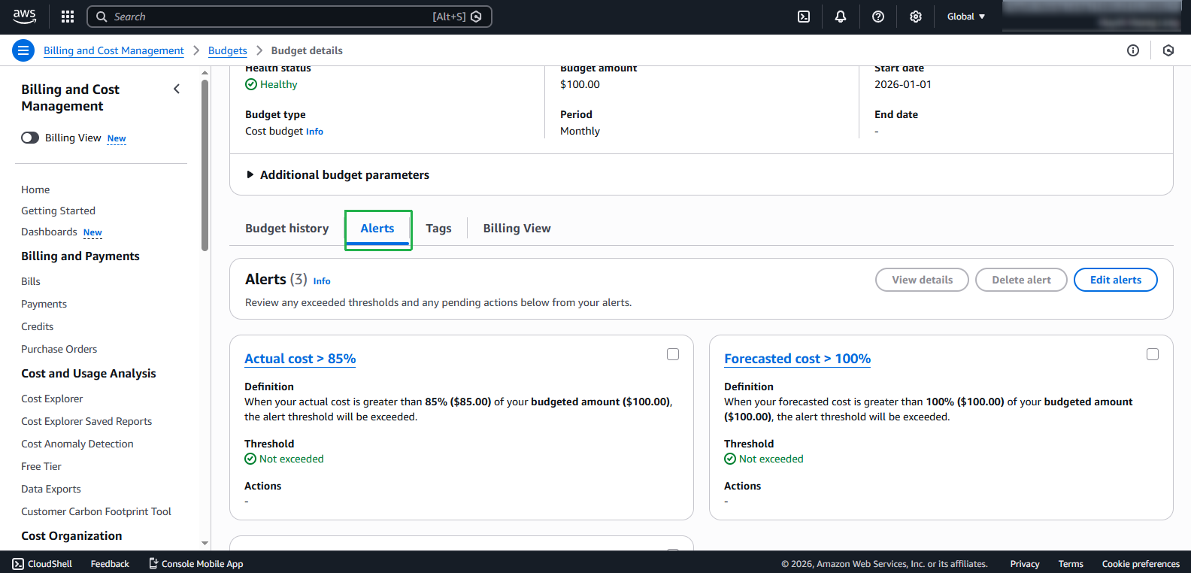Open Billing and Cost Management breadcrumb
1191x573 pixels.
click(x=114, y=50)
